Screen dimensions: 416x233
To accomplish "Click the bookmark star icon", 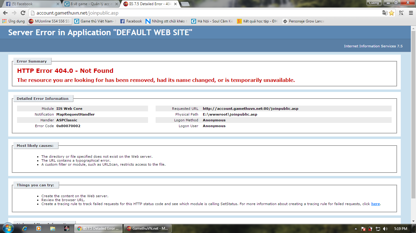I will (392, 13).
